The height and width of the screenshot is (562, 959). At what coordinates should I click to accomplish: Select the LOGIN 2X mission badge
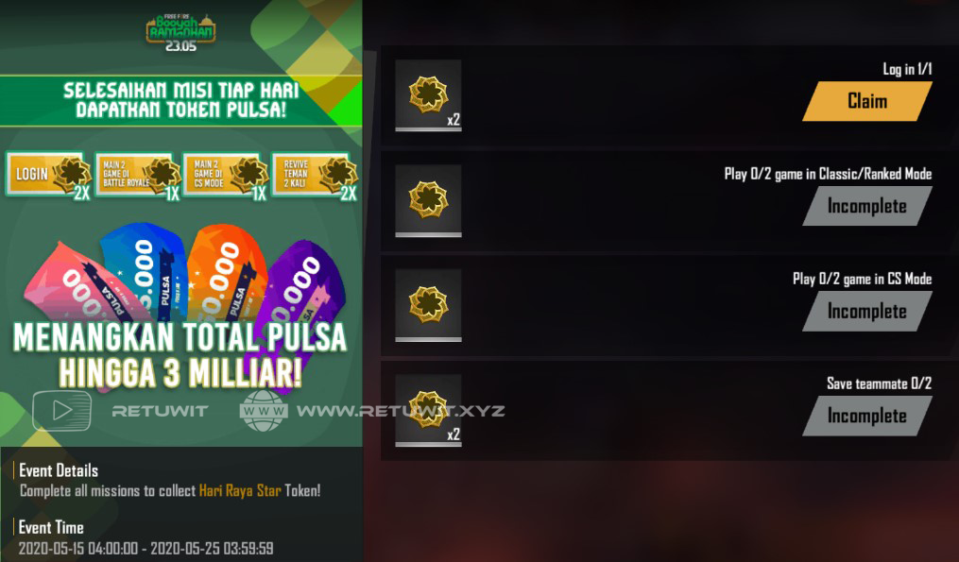coord(48,175)
